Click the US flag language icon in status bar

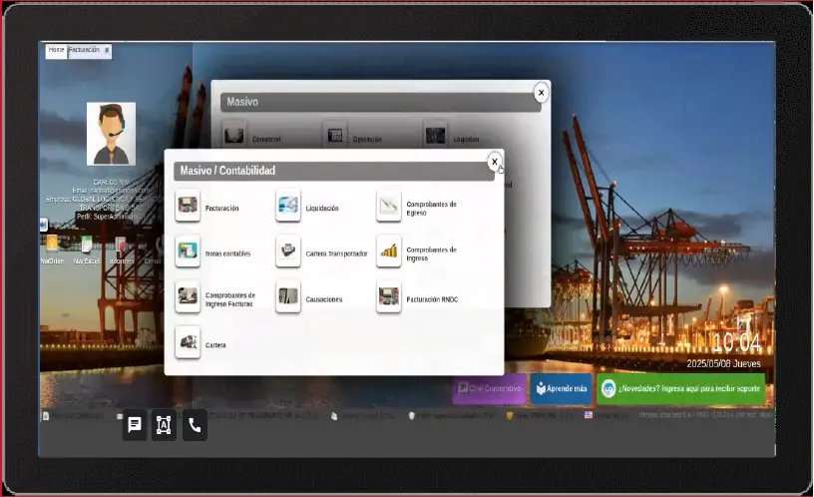[589, 415]
